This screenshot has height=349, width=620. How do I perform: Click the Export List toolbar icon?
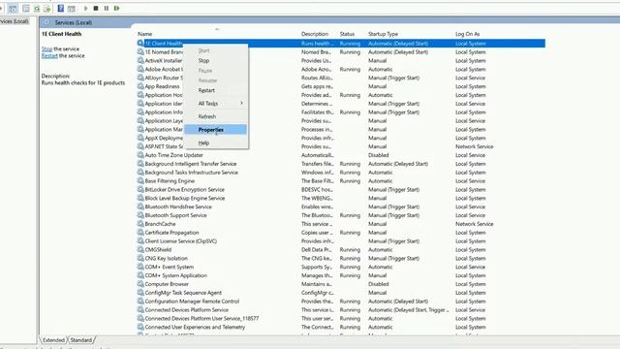(46, 9)
